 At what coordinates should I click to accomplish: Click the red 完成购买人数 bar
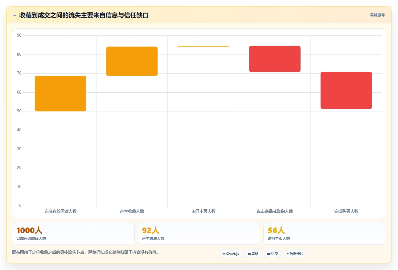(x=346, y=91)
